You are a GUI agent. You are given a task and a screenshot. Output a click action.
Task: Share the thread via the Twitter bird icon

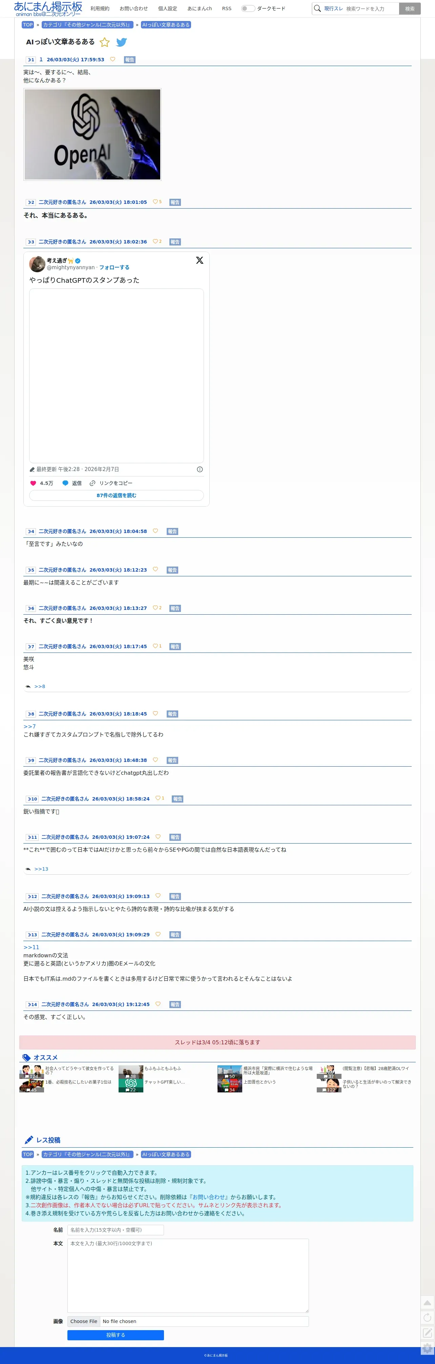(121, 42)
